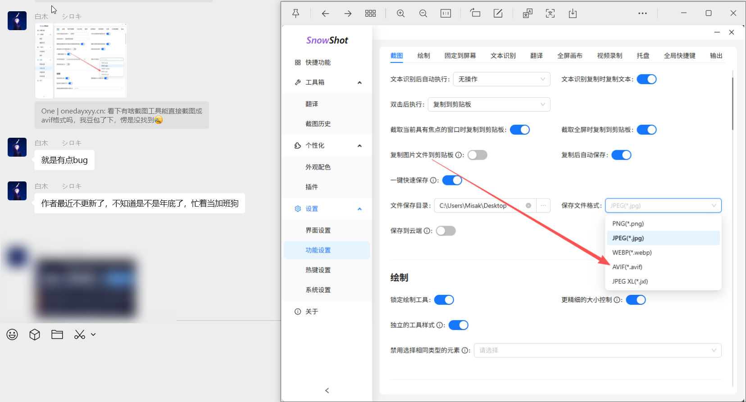Viewport: 746px width, 402px height.
Task: Open the 保存文件格式 dropdown
Action: coord(663,206)
